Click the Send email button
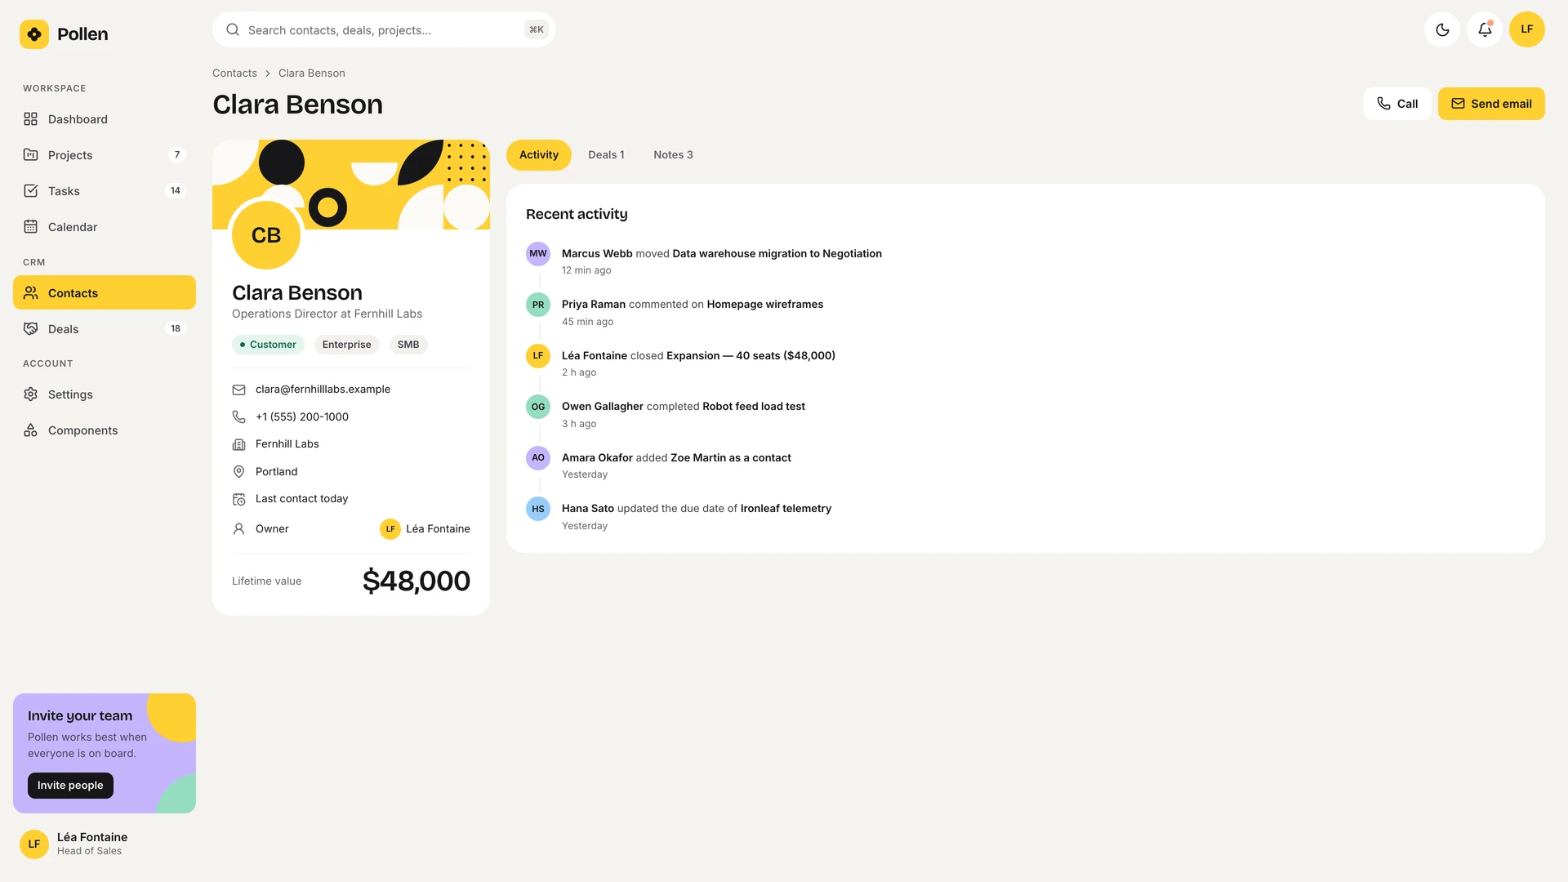This screenshot has height=882, width=1568. coord(1491,104)
